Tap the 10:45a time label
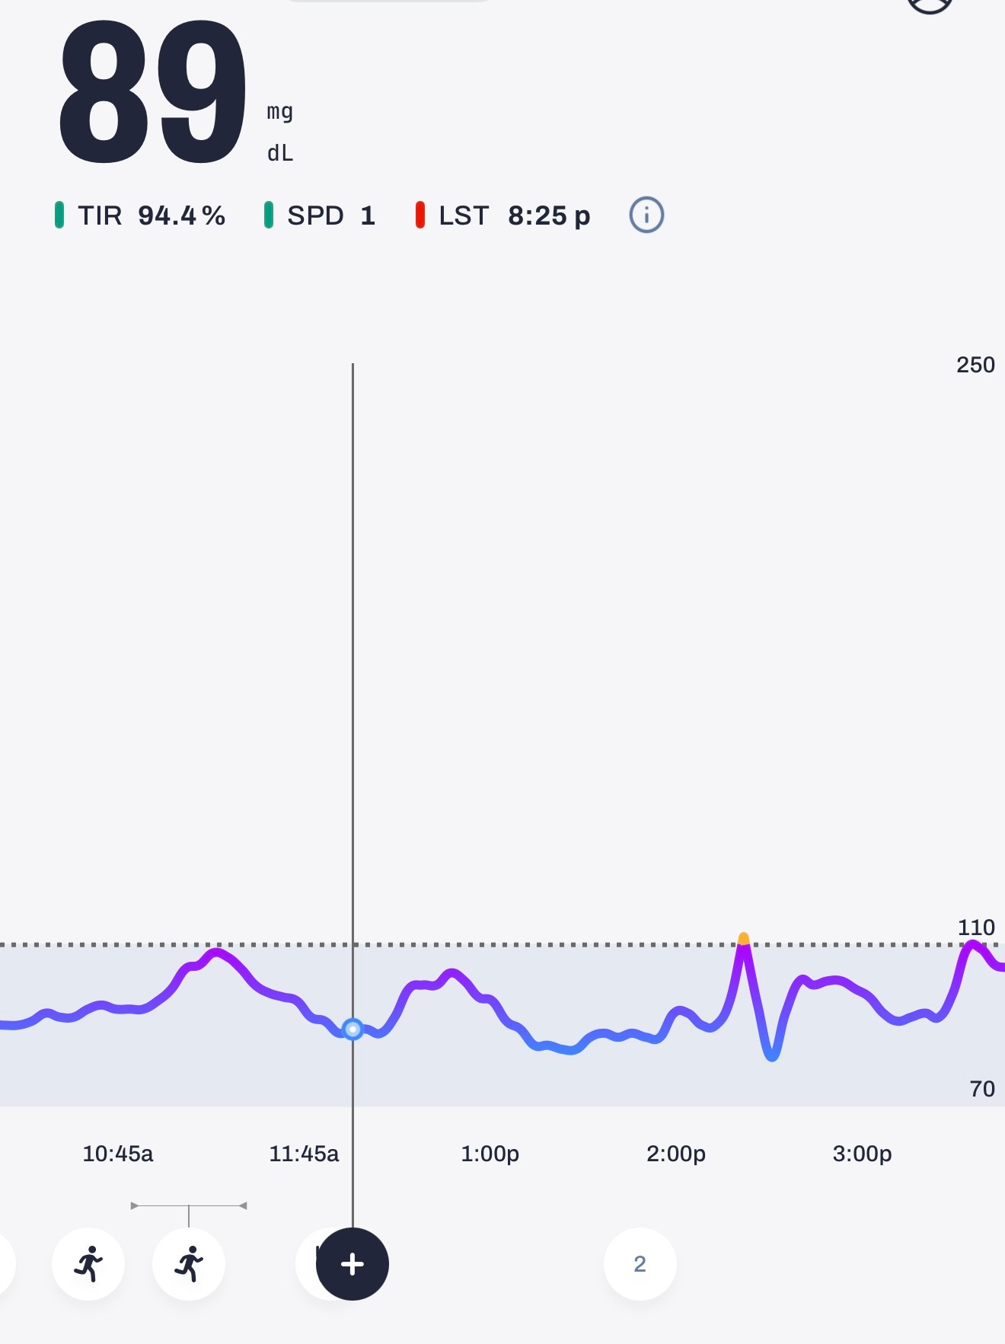 tap(118, 1154)
